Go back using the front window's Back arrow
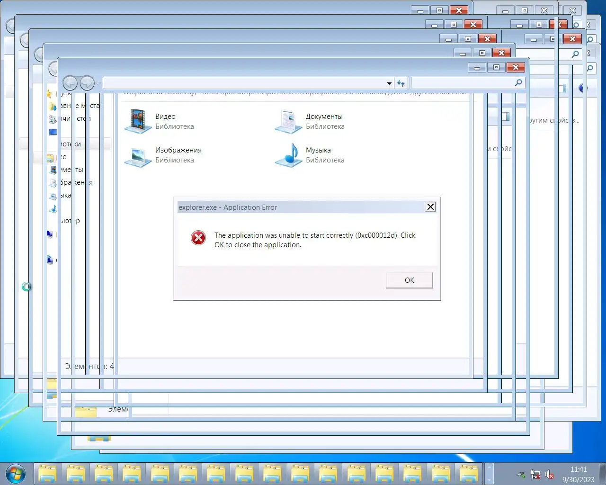Image resolution: width=606 pixels, height=485 pixels. point(70,83)
